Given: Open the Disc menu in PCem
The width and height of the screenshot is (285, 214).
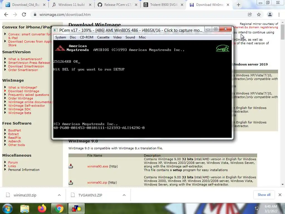Looking at the screenshot, I should coord(73,37).
